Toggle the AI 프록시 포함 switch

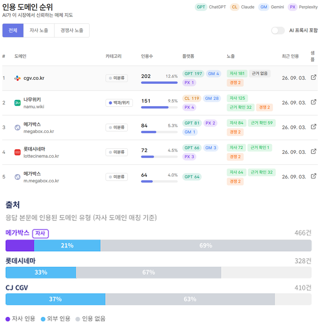click(278, 31)
